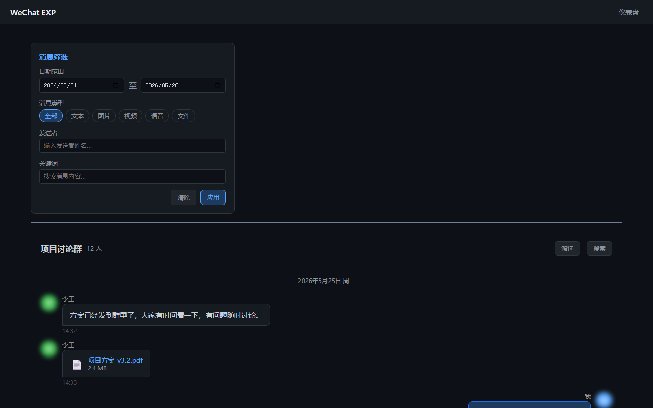
Task: Open the end date calendar picker icon
Action: (x=217, y=85)
